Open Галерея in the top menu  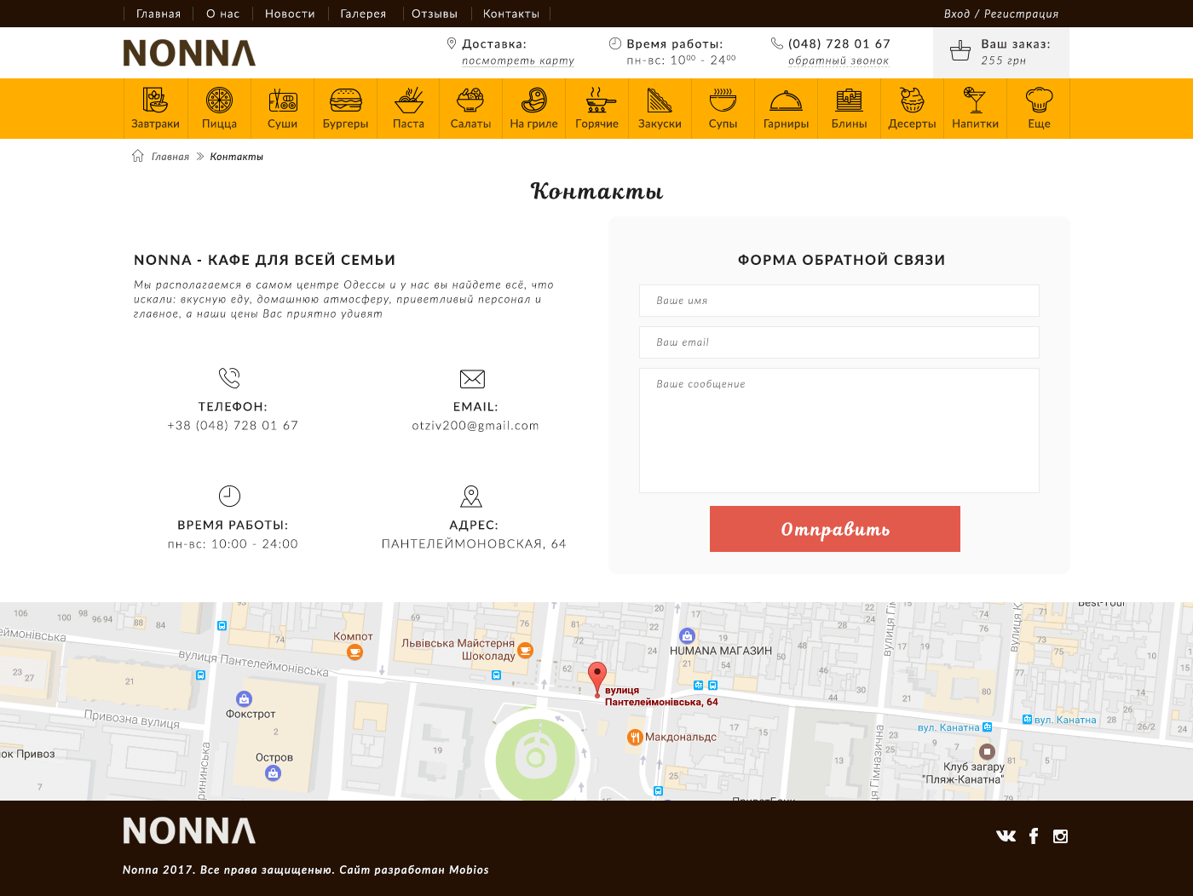[363, 14]
